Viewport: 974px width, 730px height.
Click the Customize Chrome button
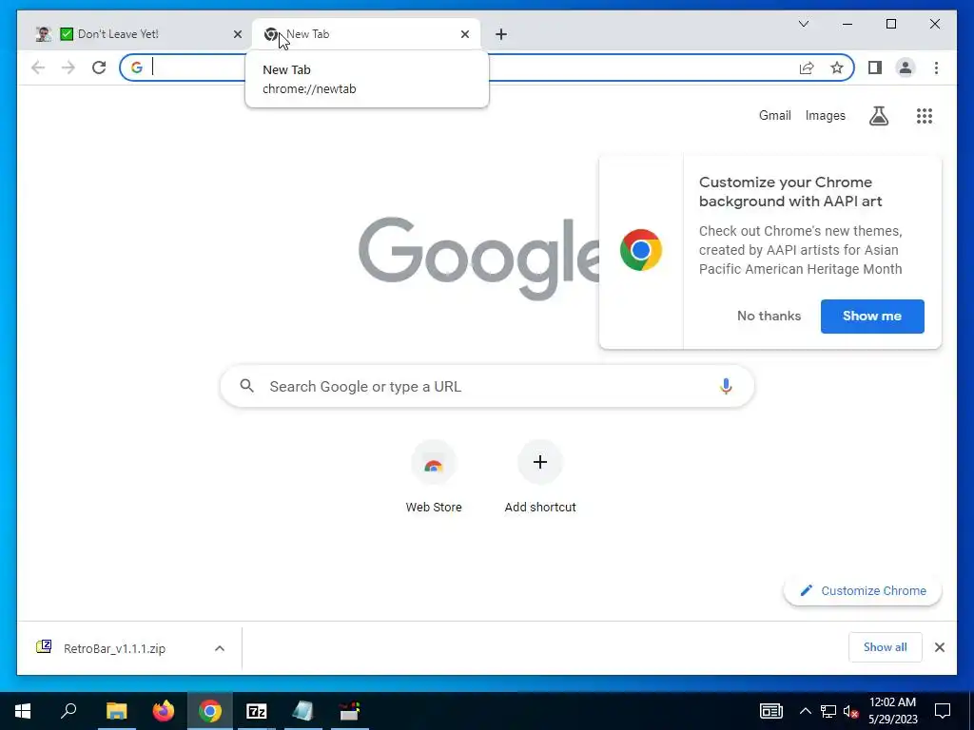point(862,591)
